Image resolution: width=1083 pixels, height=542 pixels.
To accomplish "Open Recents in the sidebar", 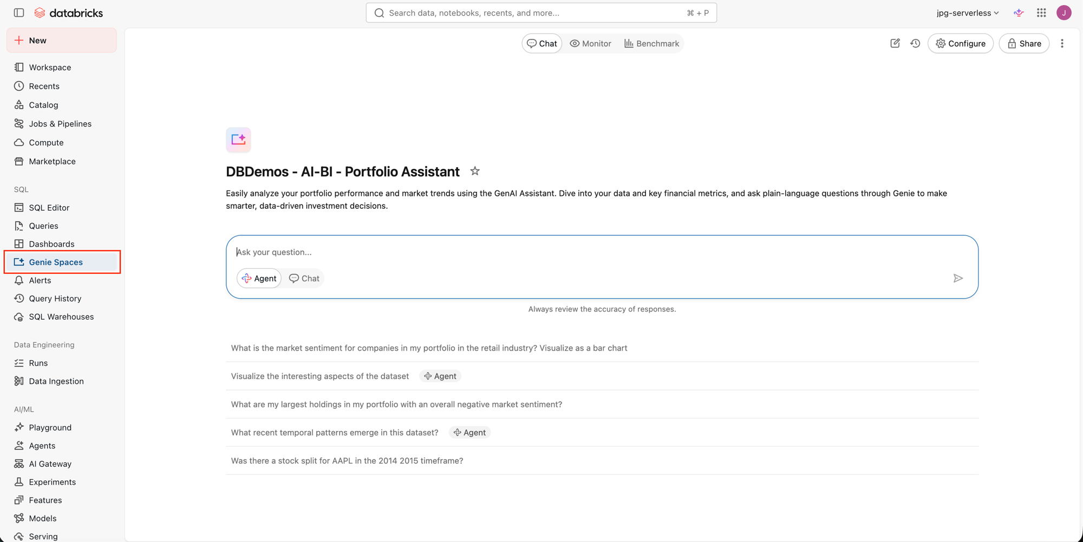I will point(62,86).
